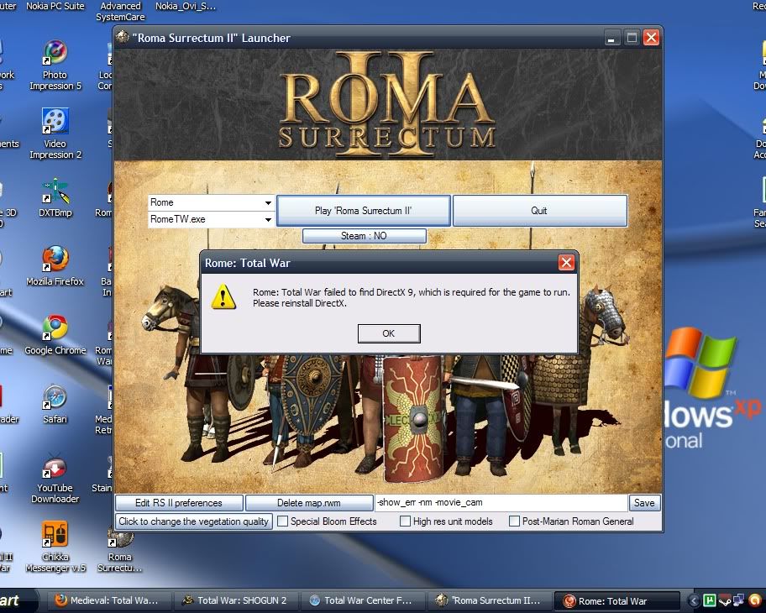
Task: Open YouTube Downloader desktop icon
Action: (x=55, y=467)
